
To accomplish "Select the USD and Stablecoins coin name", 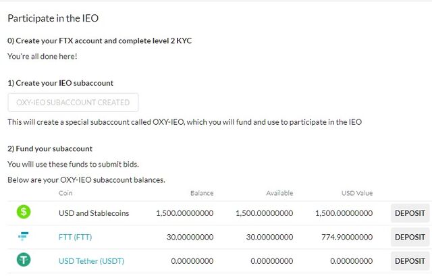I will (x=94, y=213).
